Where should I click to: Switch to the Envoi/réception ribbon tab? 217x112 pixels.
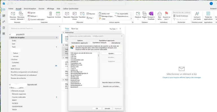coord(30,9)
